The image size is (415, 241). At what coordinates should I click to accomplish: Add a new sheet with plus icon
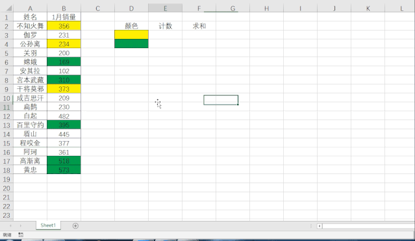pyautogui.click(x=75, y=226)
